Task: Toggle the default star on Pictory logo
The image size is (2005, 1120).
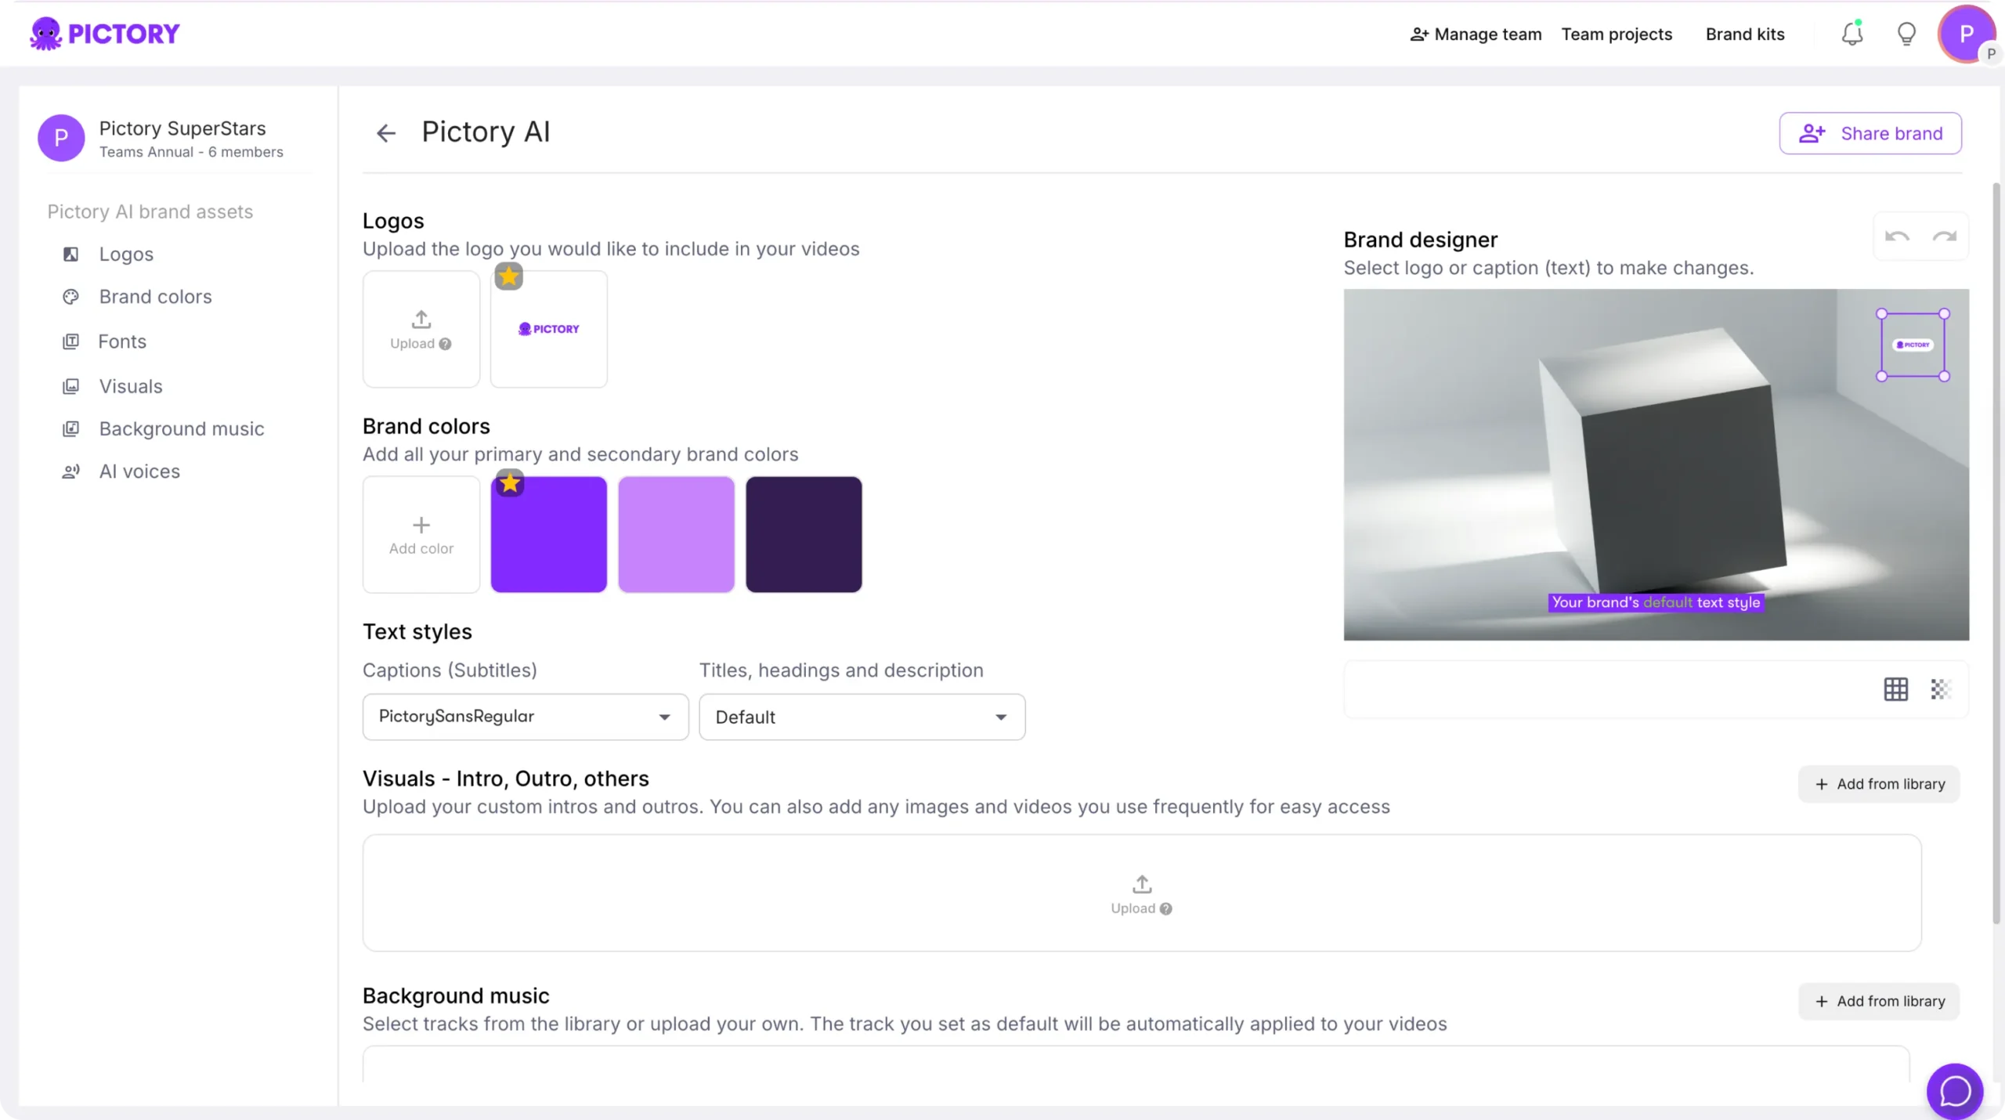Action: 509,276
